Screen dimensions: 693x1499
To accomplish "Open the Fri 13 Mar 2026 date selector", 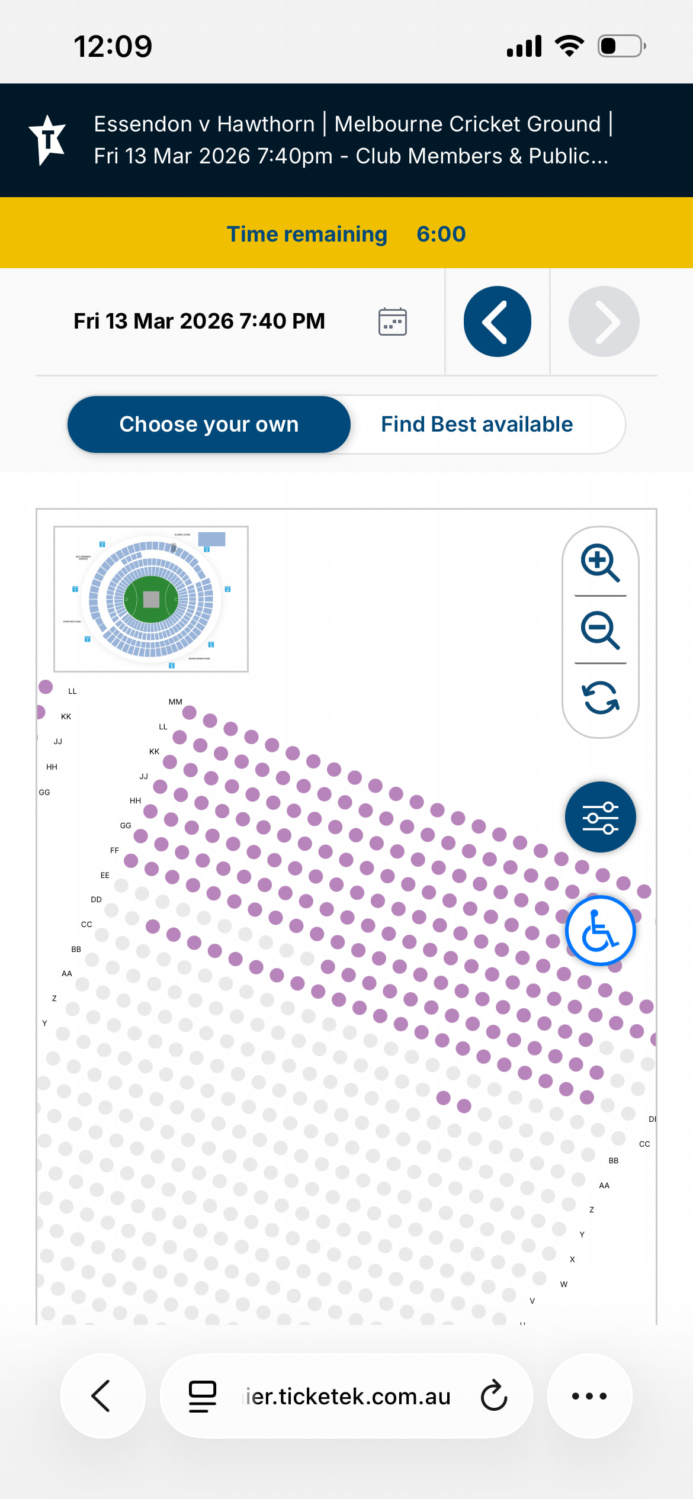I will click(x=199, y=321).
